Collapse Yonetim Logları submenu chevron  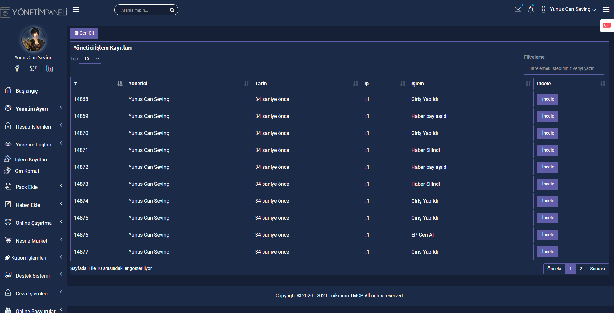pyautogui.click(x=61, y=143)
